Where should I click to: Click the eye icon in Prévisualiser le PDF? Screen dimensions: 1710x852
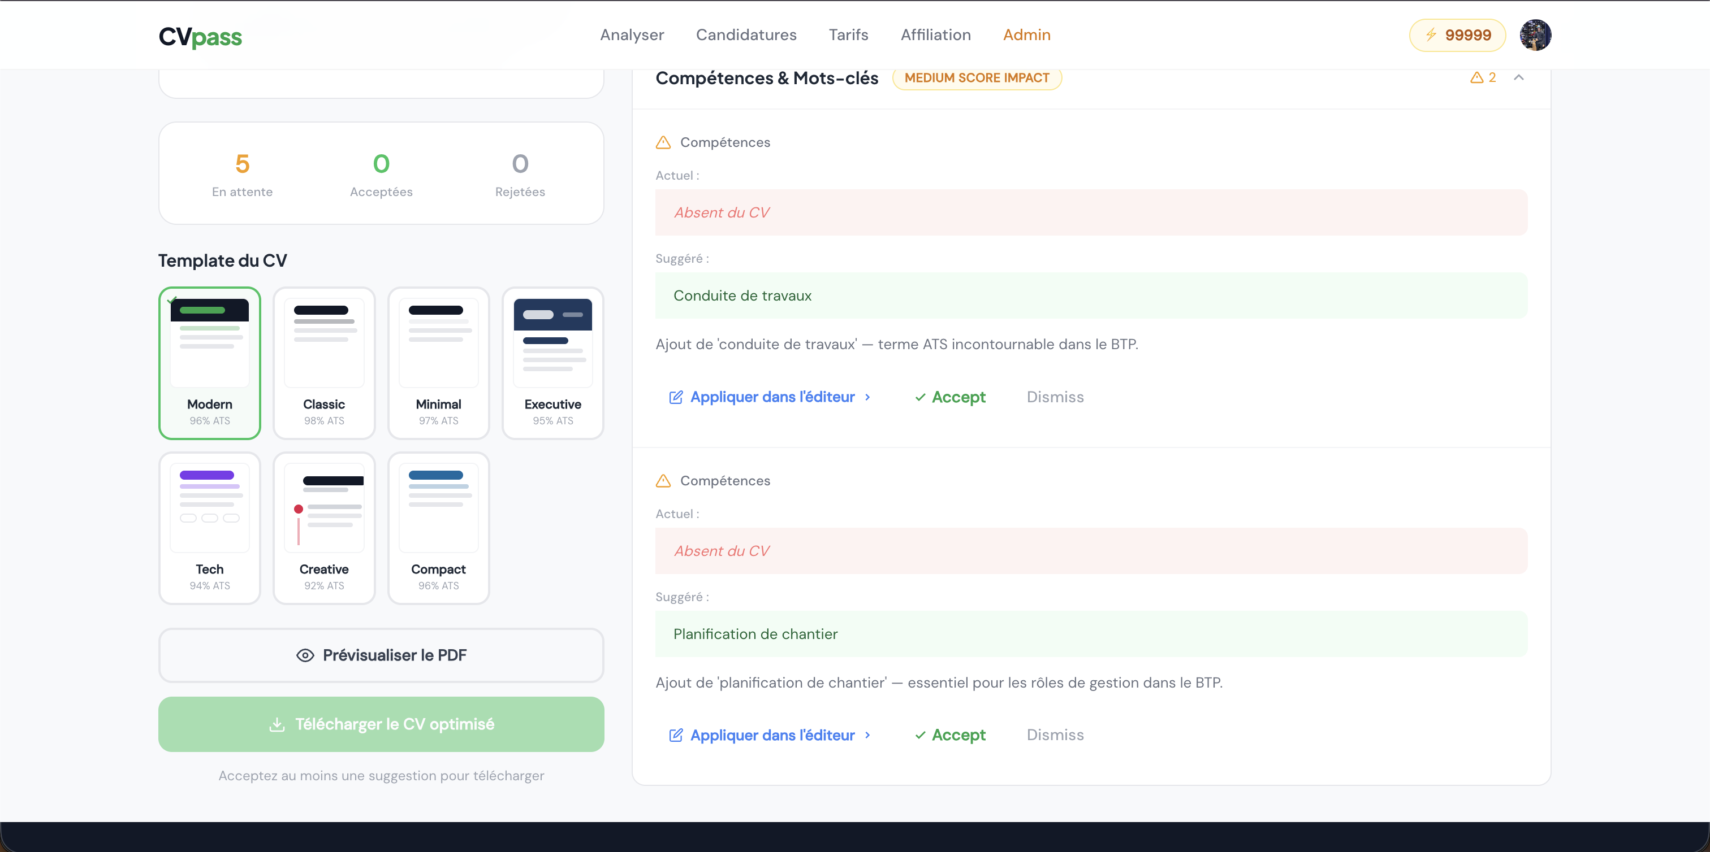point(305,655)
